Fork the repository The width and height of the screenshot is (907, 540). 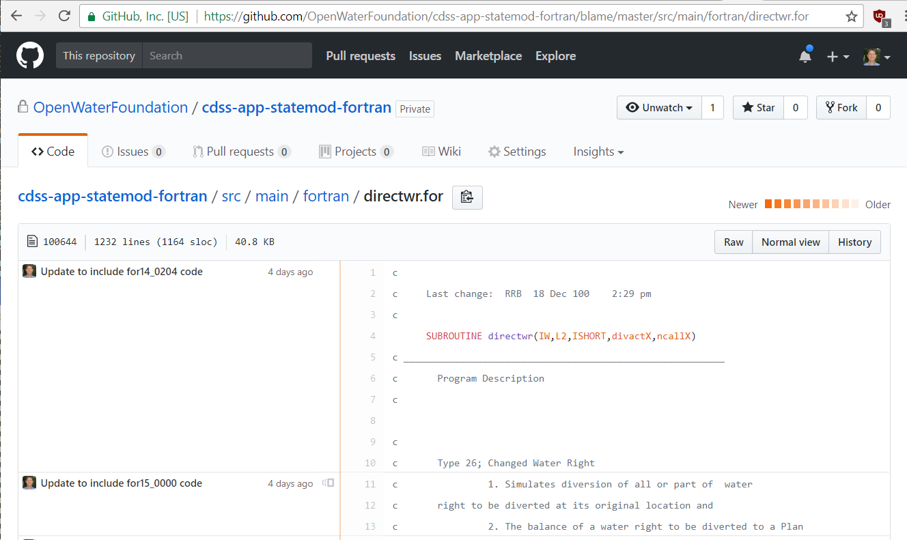point(841,108)
